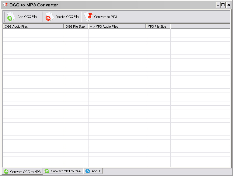Click the OGG File Size column header
Screen dimensions: 233x176
point(76,26)
